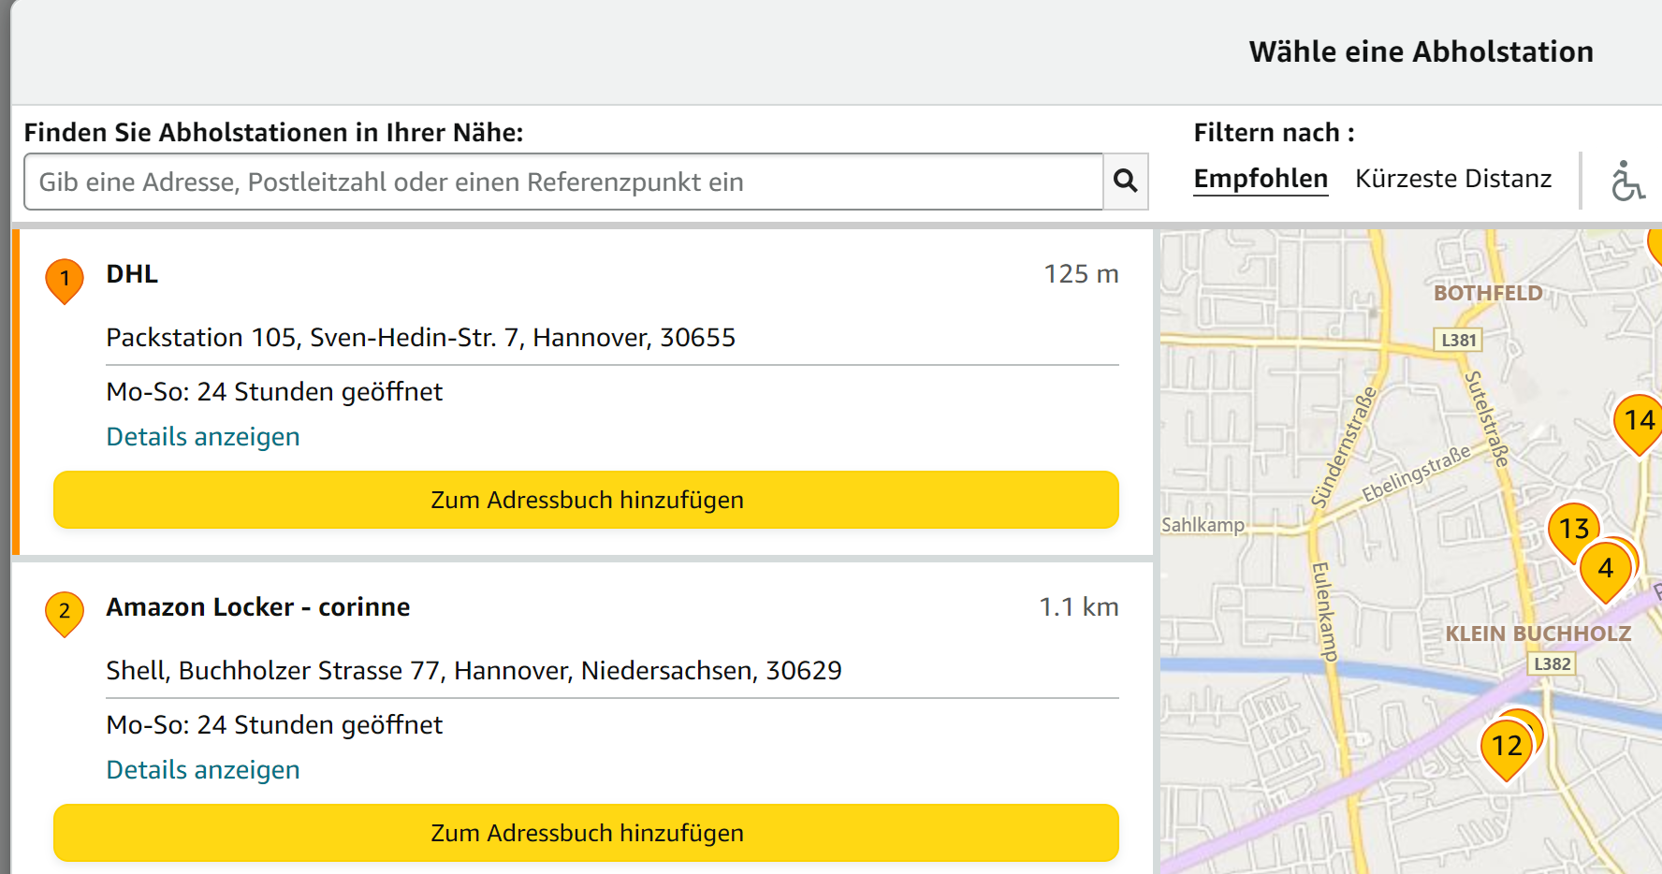
Task: Focus the address or postcode search field
Action: 563,182
